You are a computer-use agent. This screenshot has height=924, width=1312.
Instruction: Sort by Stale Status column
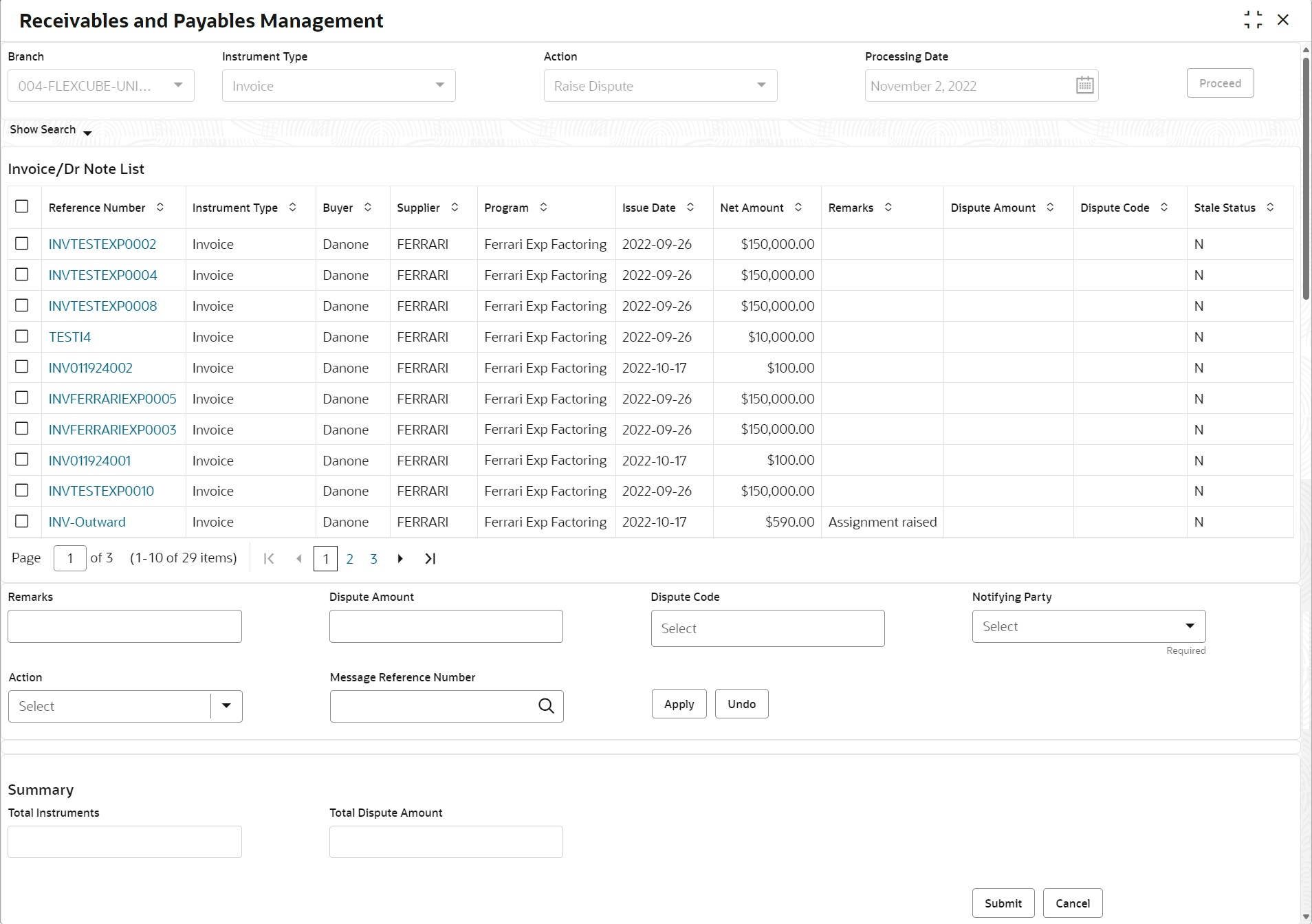[1270, 207]
